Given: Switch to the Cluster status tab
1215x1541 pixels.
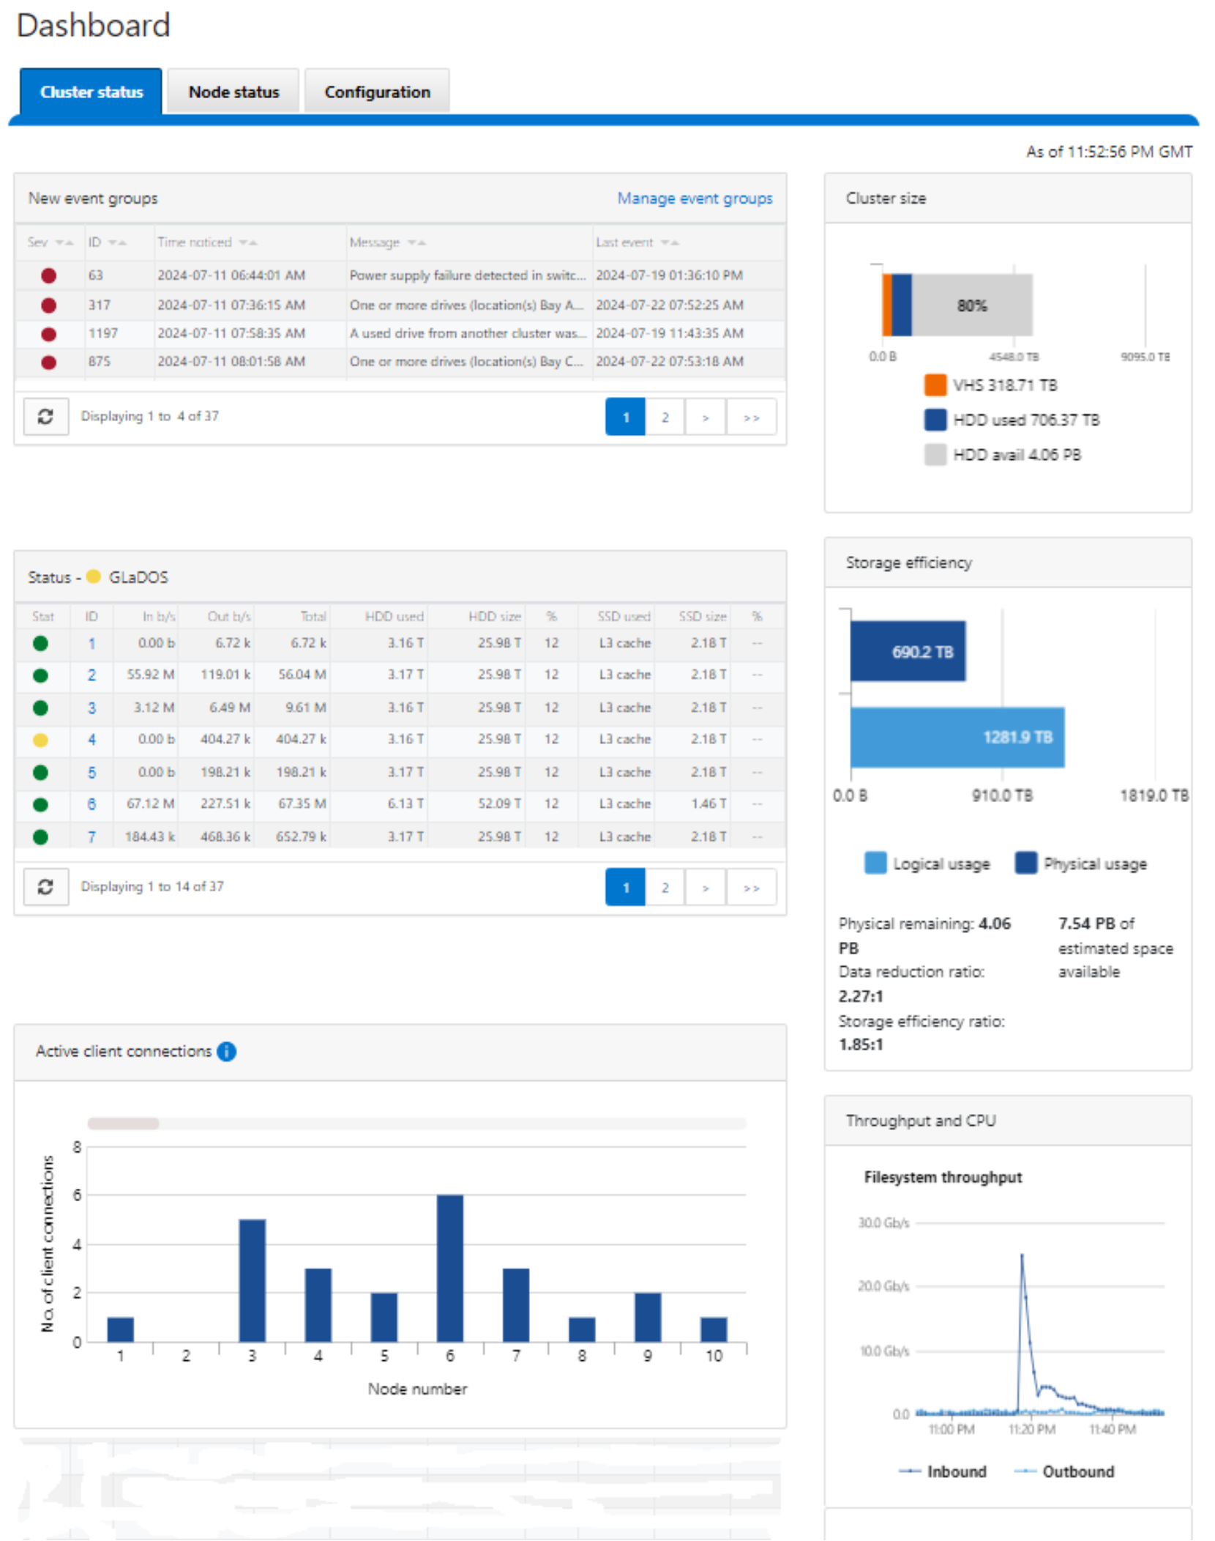Looking at the screenshot, I should coord(91,92).
